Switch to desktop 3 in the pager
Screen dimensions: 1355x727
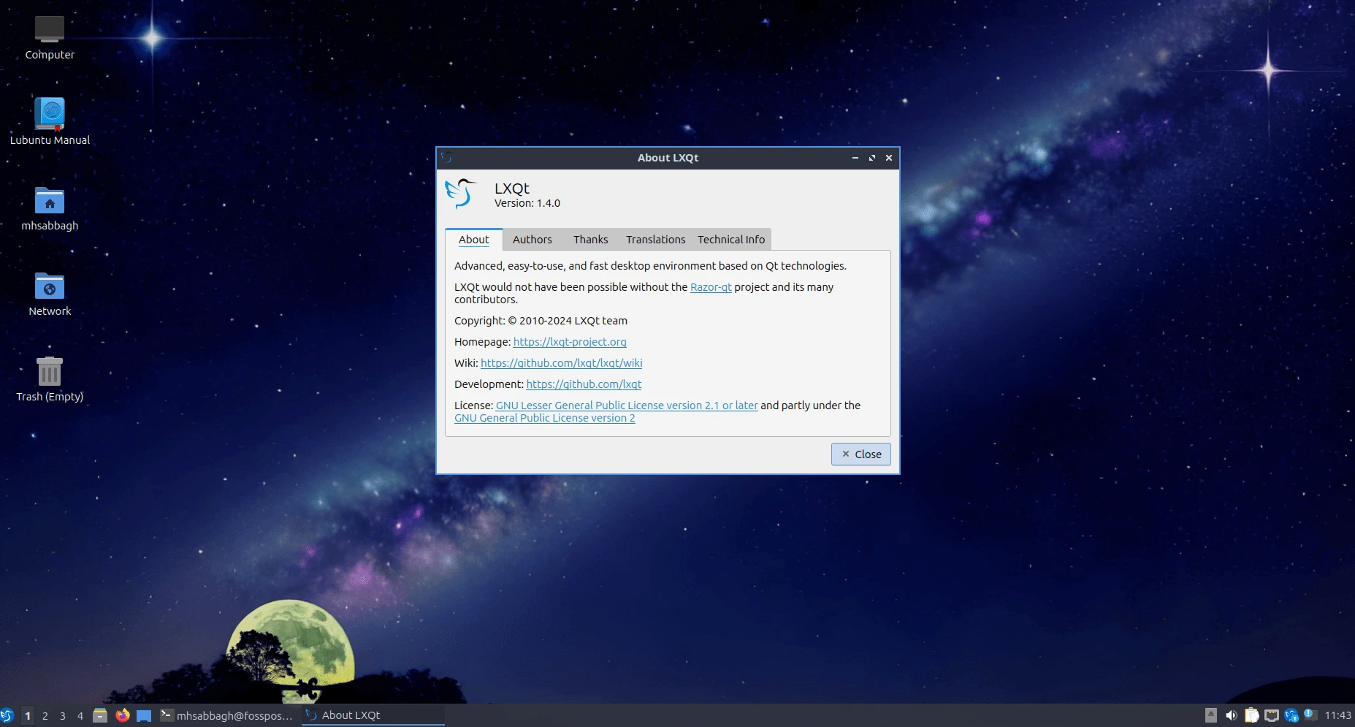click(63, 715)
